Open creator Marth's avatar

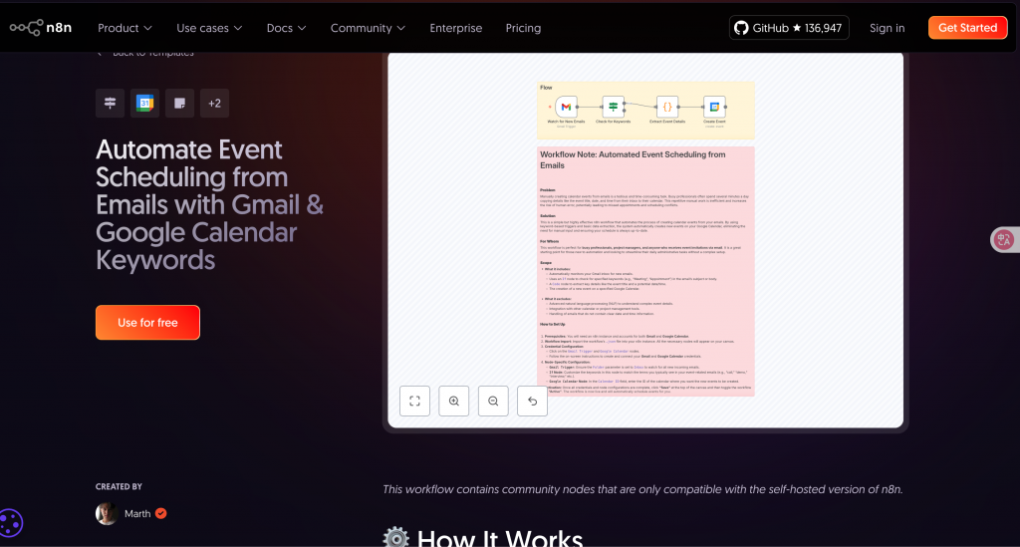[x=106, y=513]
